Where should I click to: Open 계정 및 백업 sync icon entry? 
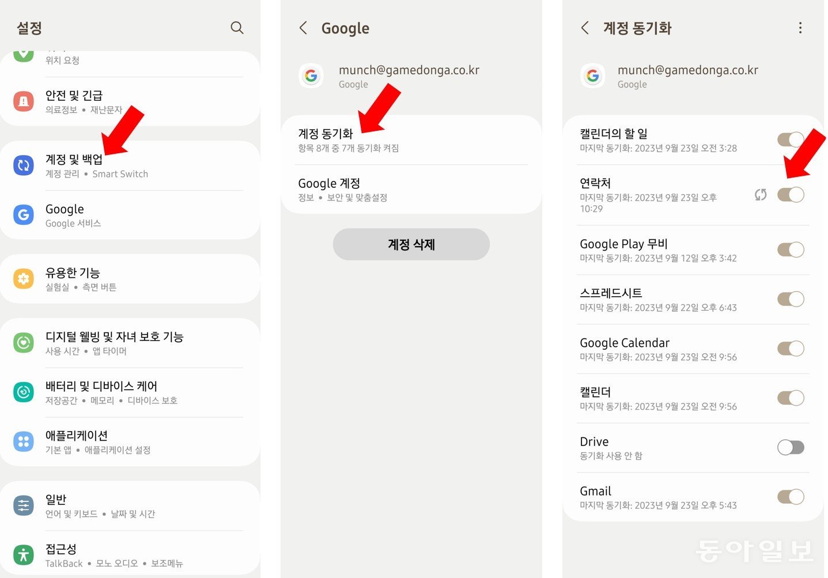click(x=24, y=165)
